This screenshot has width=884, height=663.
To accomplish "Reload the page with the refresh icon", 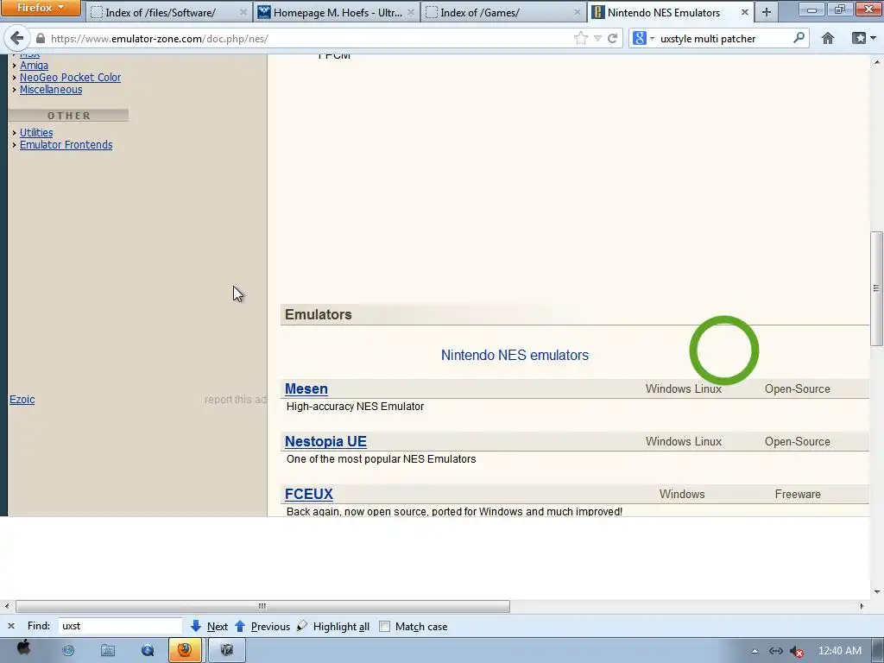I will tap(612, 38).
